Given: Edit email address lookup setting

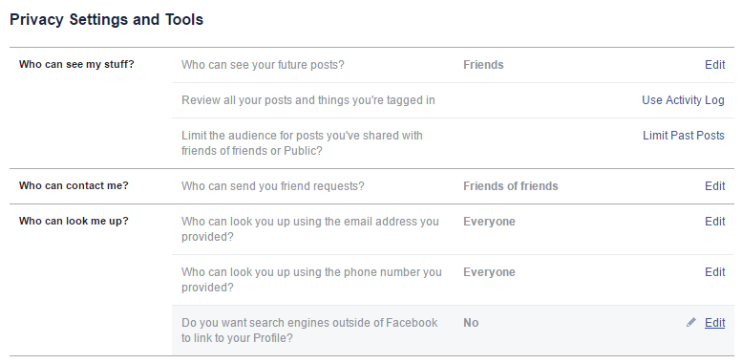Looking at the screenshot, I should point(714,222).
